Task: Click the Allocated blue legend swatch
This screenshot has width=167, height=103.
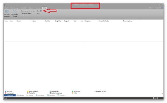Action: click(6, 91)
